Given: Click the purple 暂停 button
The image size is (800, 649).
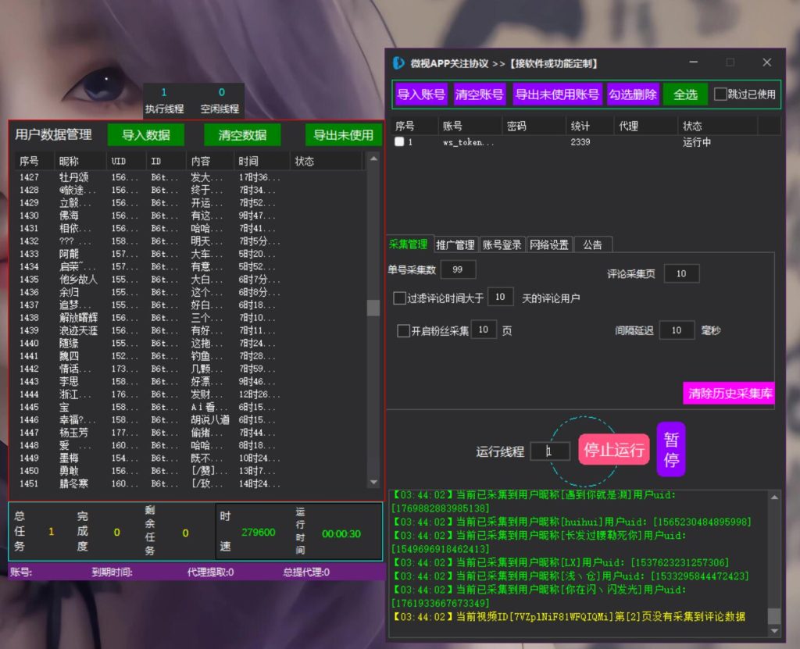Looking at the screenshot, I should (x=671, y=450).
